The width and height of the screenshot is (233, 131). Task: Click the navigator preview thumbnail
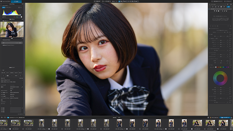[12, 29]
